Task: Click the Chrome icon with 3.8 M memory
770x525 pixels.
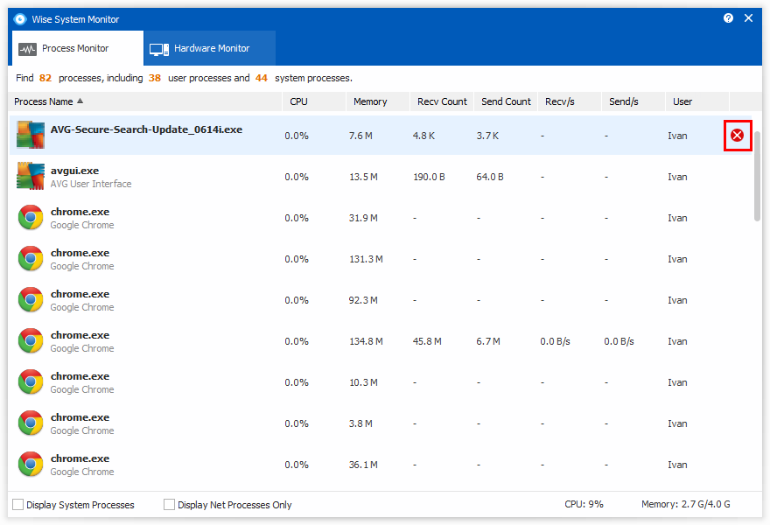Action: [x=31, y=423]
